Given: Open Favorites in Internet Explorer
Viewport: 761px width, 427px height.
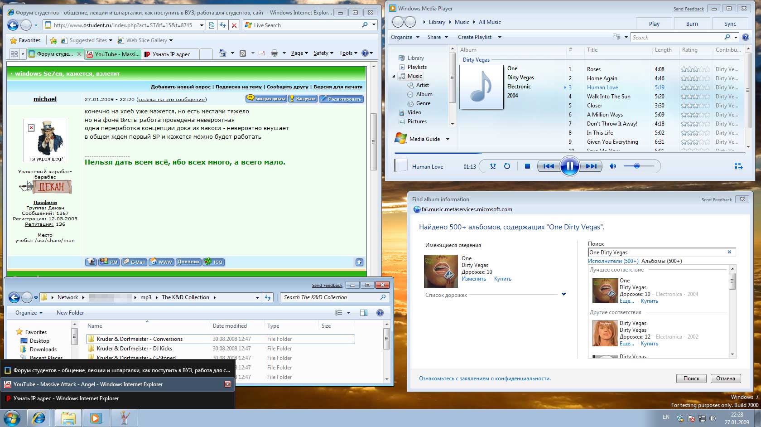Looking at the screenshot, I should (25, 40).
